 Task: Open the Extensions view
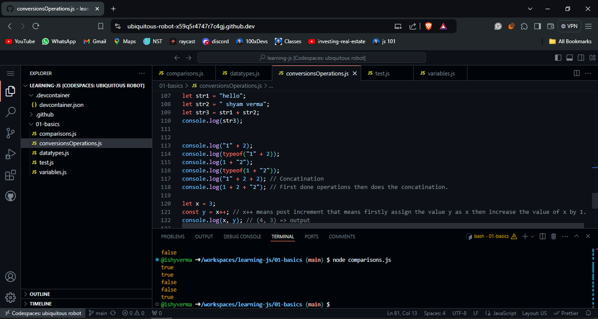[x=10, y=175]
